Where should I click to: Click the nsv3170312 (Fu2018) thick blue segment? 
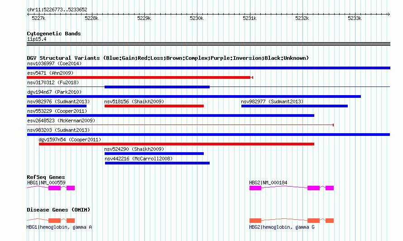tap(157, 87)
